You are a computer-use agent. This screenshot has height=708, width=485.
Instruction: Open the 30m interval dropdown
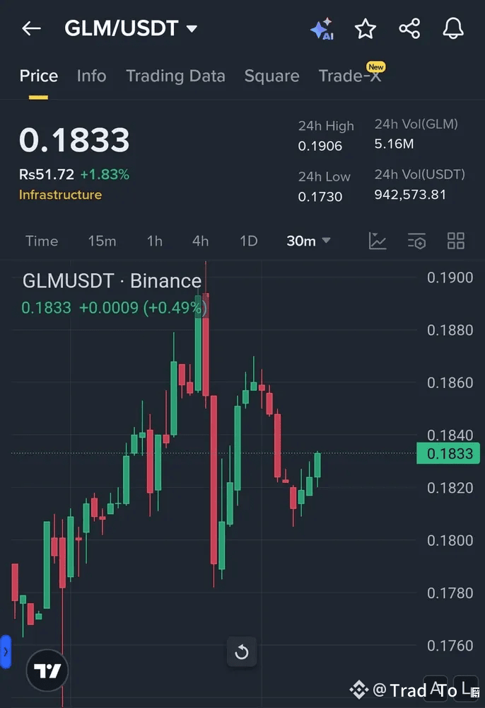(x=308, y=241)
